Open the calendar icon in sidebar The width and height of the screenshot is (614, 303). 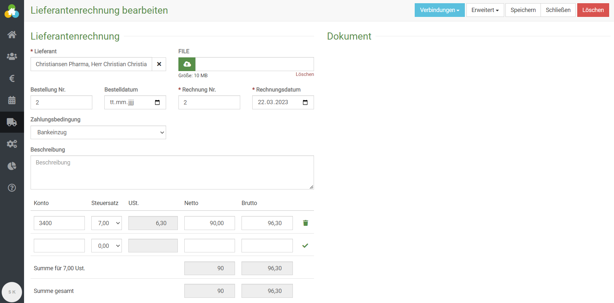12,100
